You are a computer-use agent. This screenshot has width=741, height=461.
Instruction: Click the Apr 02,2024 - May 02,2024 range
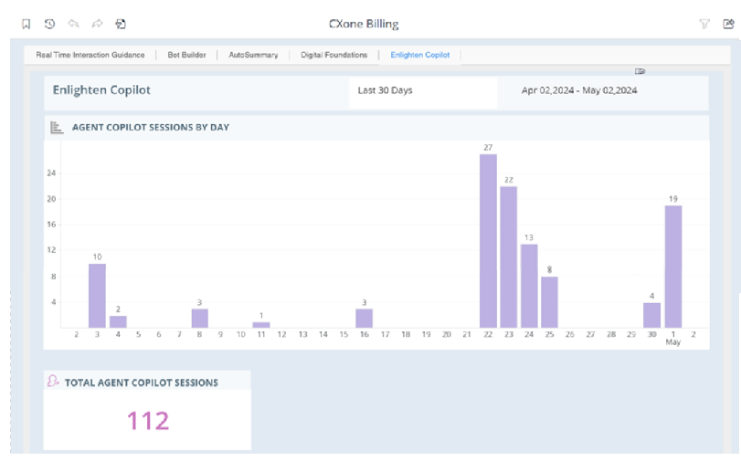(579, 90)
